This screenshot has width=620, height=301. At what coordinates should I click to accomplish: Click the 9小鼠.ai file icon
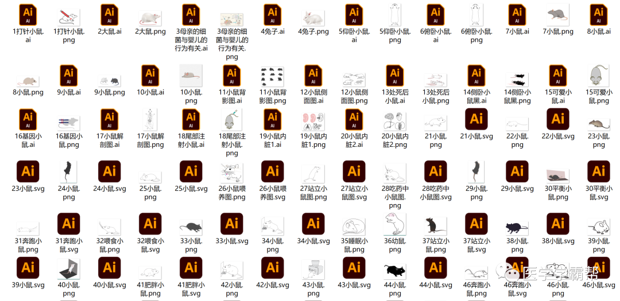click(x=69, y=76)
